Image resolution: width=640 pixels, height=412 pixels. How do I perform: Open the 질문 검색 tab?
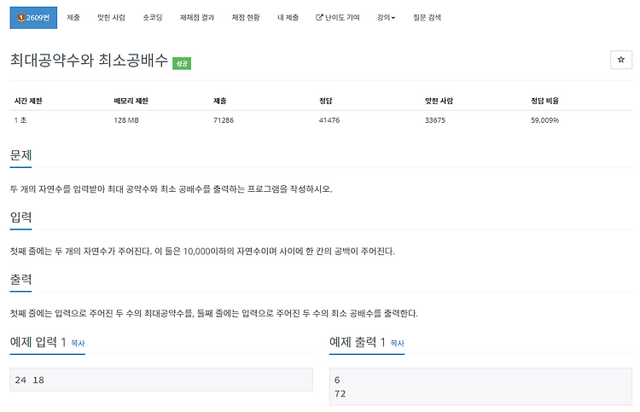coord(427,18)
